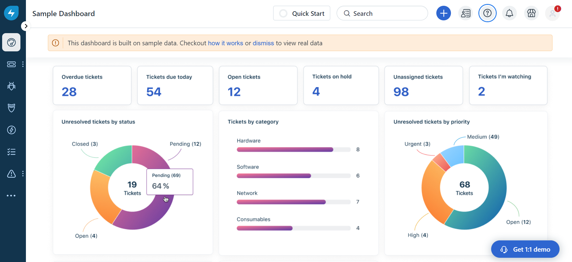Click the blue plus create button

tap(444, 13)
